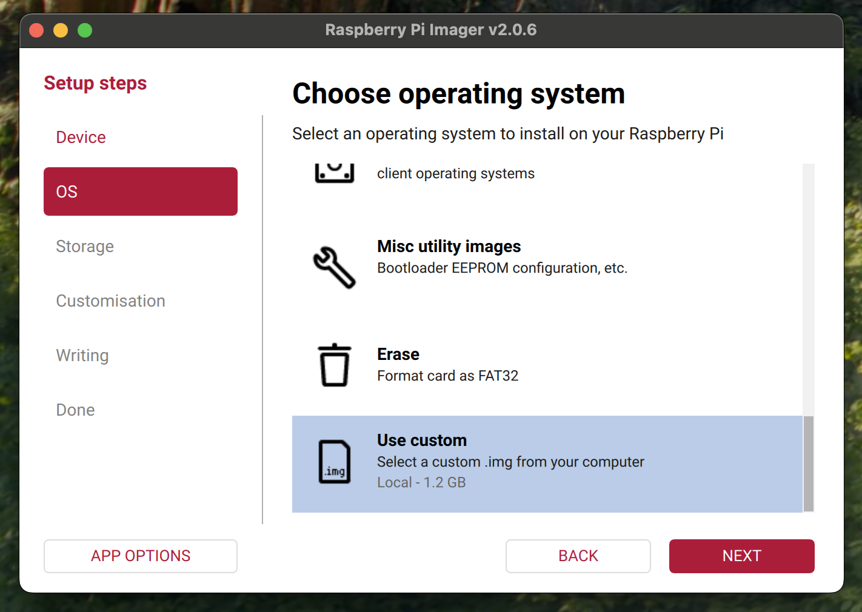This screenshot has width=862, height=612.
Task: Click the wrench icon for Misc utility images
Action: tap(334, 267)
